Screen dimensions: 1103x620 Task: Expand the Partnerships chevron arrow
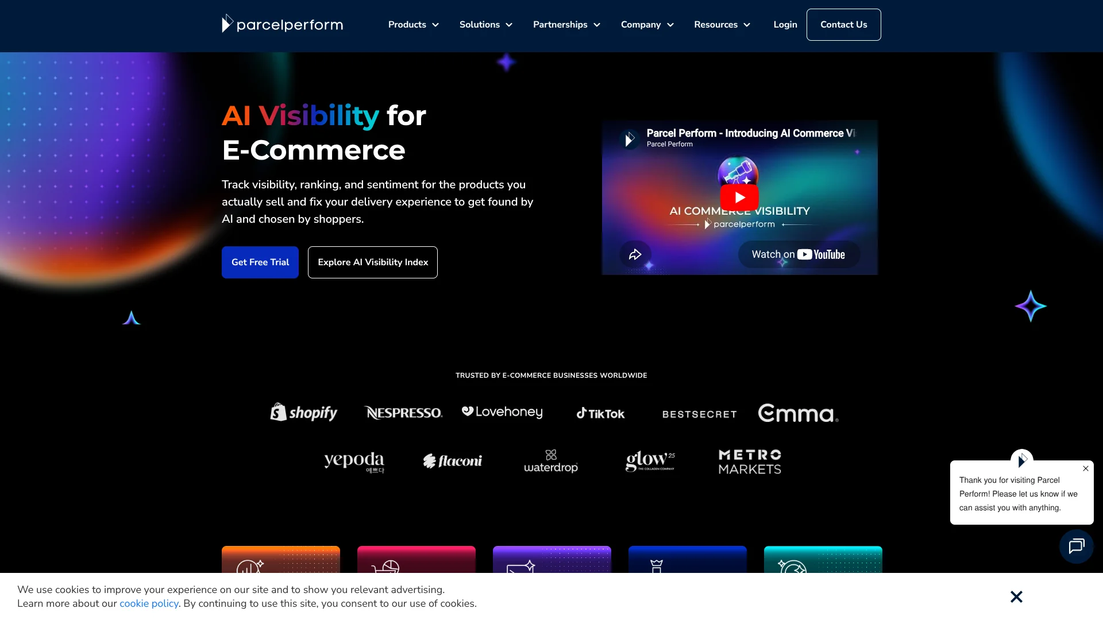pyautogui.click(x=597, y=25)
